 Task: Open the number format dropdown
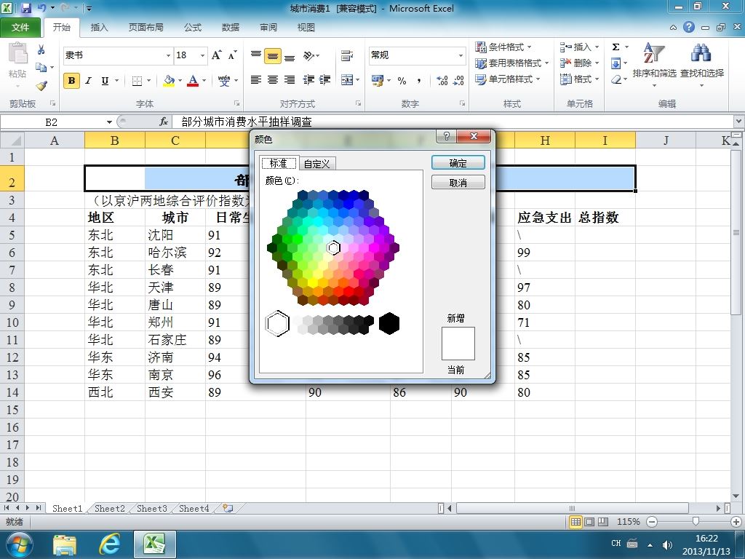coord(461,55)
